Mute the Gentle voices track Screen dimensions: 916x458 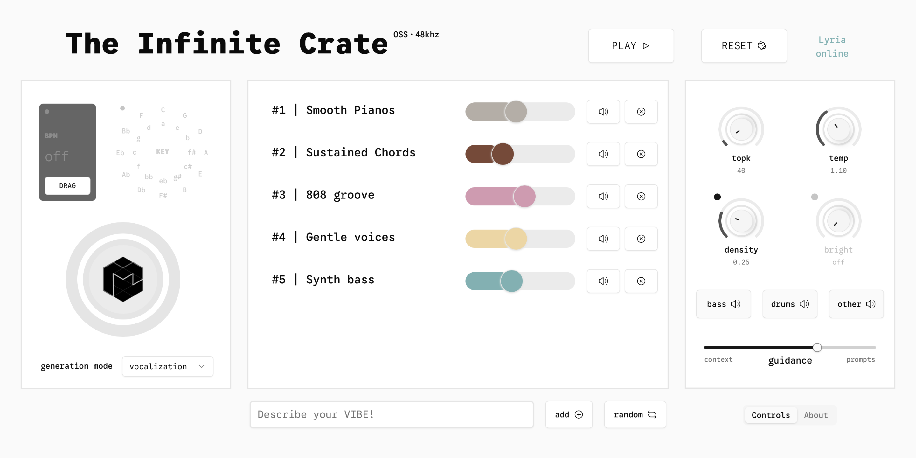point(603,239)
